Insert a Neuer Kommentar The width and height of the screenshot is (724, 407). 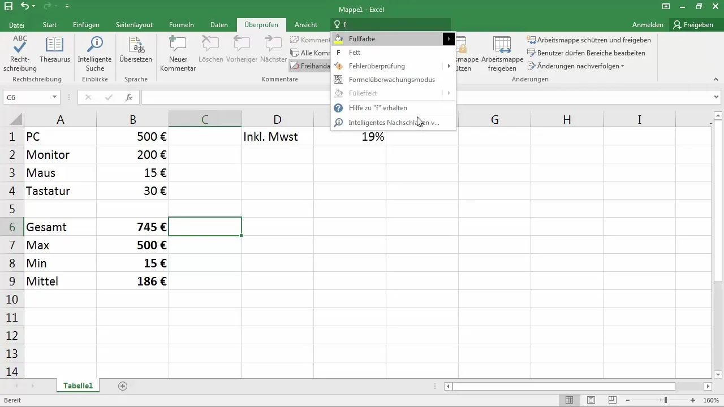pos(178,53)
